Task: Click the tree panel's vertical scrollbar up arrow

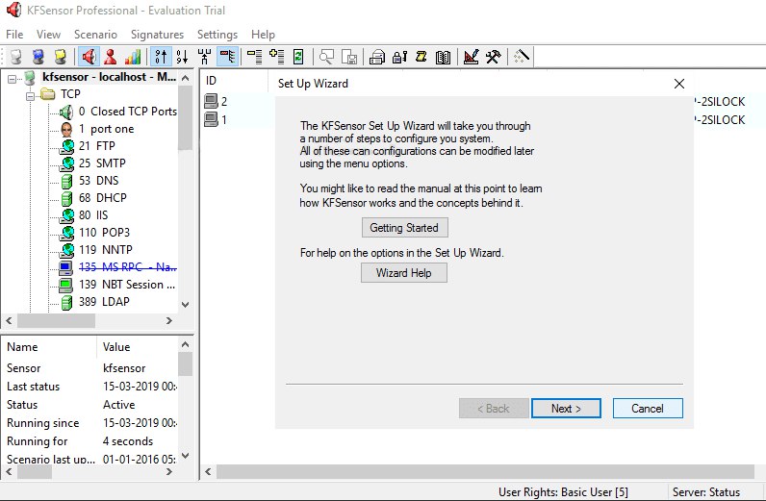Action: pos(185,78)
